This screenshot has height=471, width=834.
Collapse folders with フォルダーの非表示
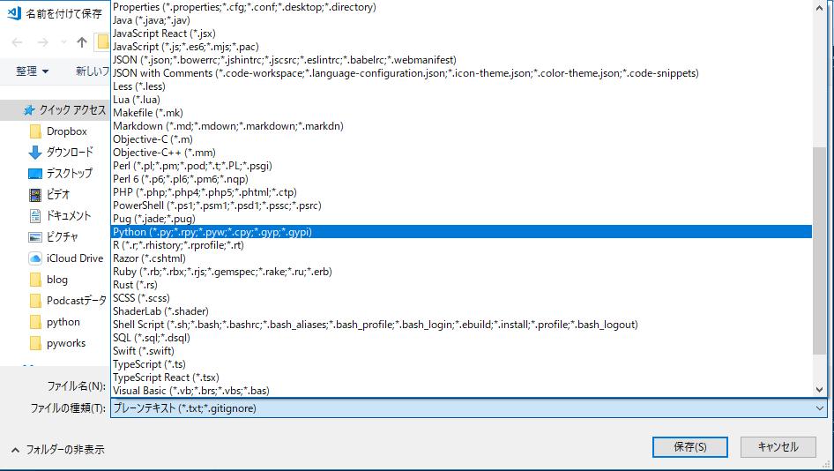[x=58, y=450]
